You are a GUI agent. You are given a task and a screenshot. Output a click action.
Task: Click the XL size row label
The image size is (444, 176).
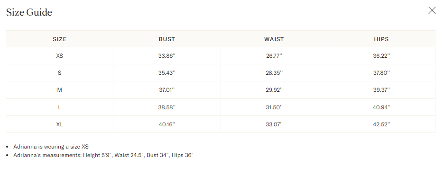(59, 124)
